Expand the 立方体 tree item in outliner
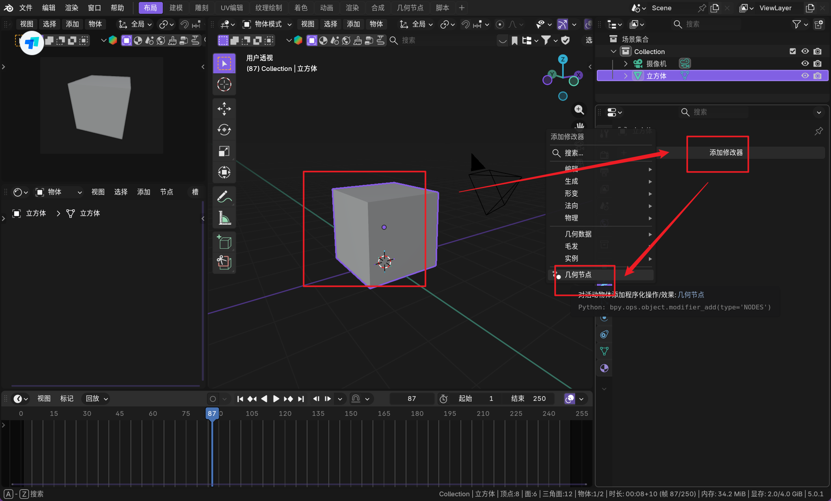 [626, 76]
